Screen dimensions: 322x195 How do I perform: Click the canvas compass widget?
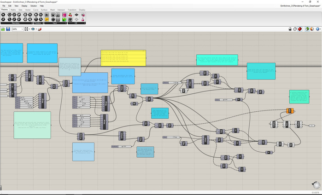[316, 185]
